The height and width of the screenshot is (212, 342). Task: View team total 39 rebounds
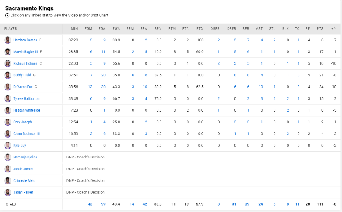point(247,204)
